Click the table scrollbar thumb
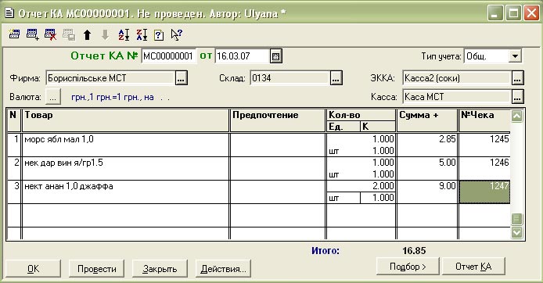Image resolution: width=543 pixels, height=283 pixels. (516, 219)
